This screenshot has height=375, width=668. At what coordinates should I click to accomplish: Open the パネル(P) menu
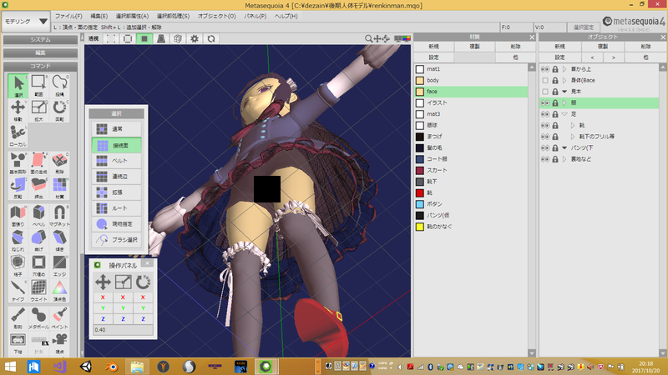(255, 16)
